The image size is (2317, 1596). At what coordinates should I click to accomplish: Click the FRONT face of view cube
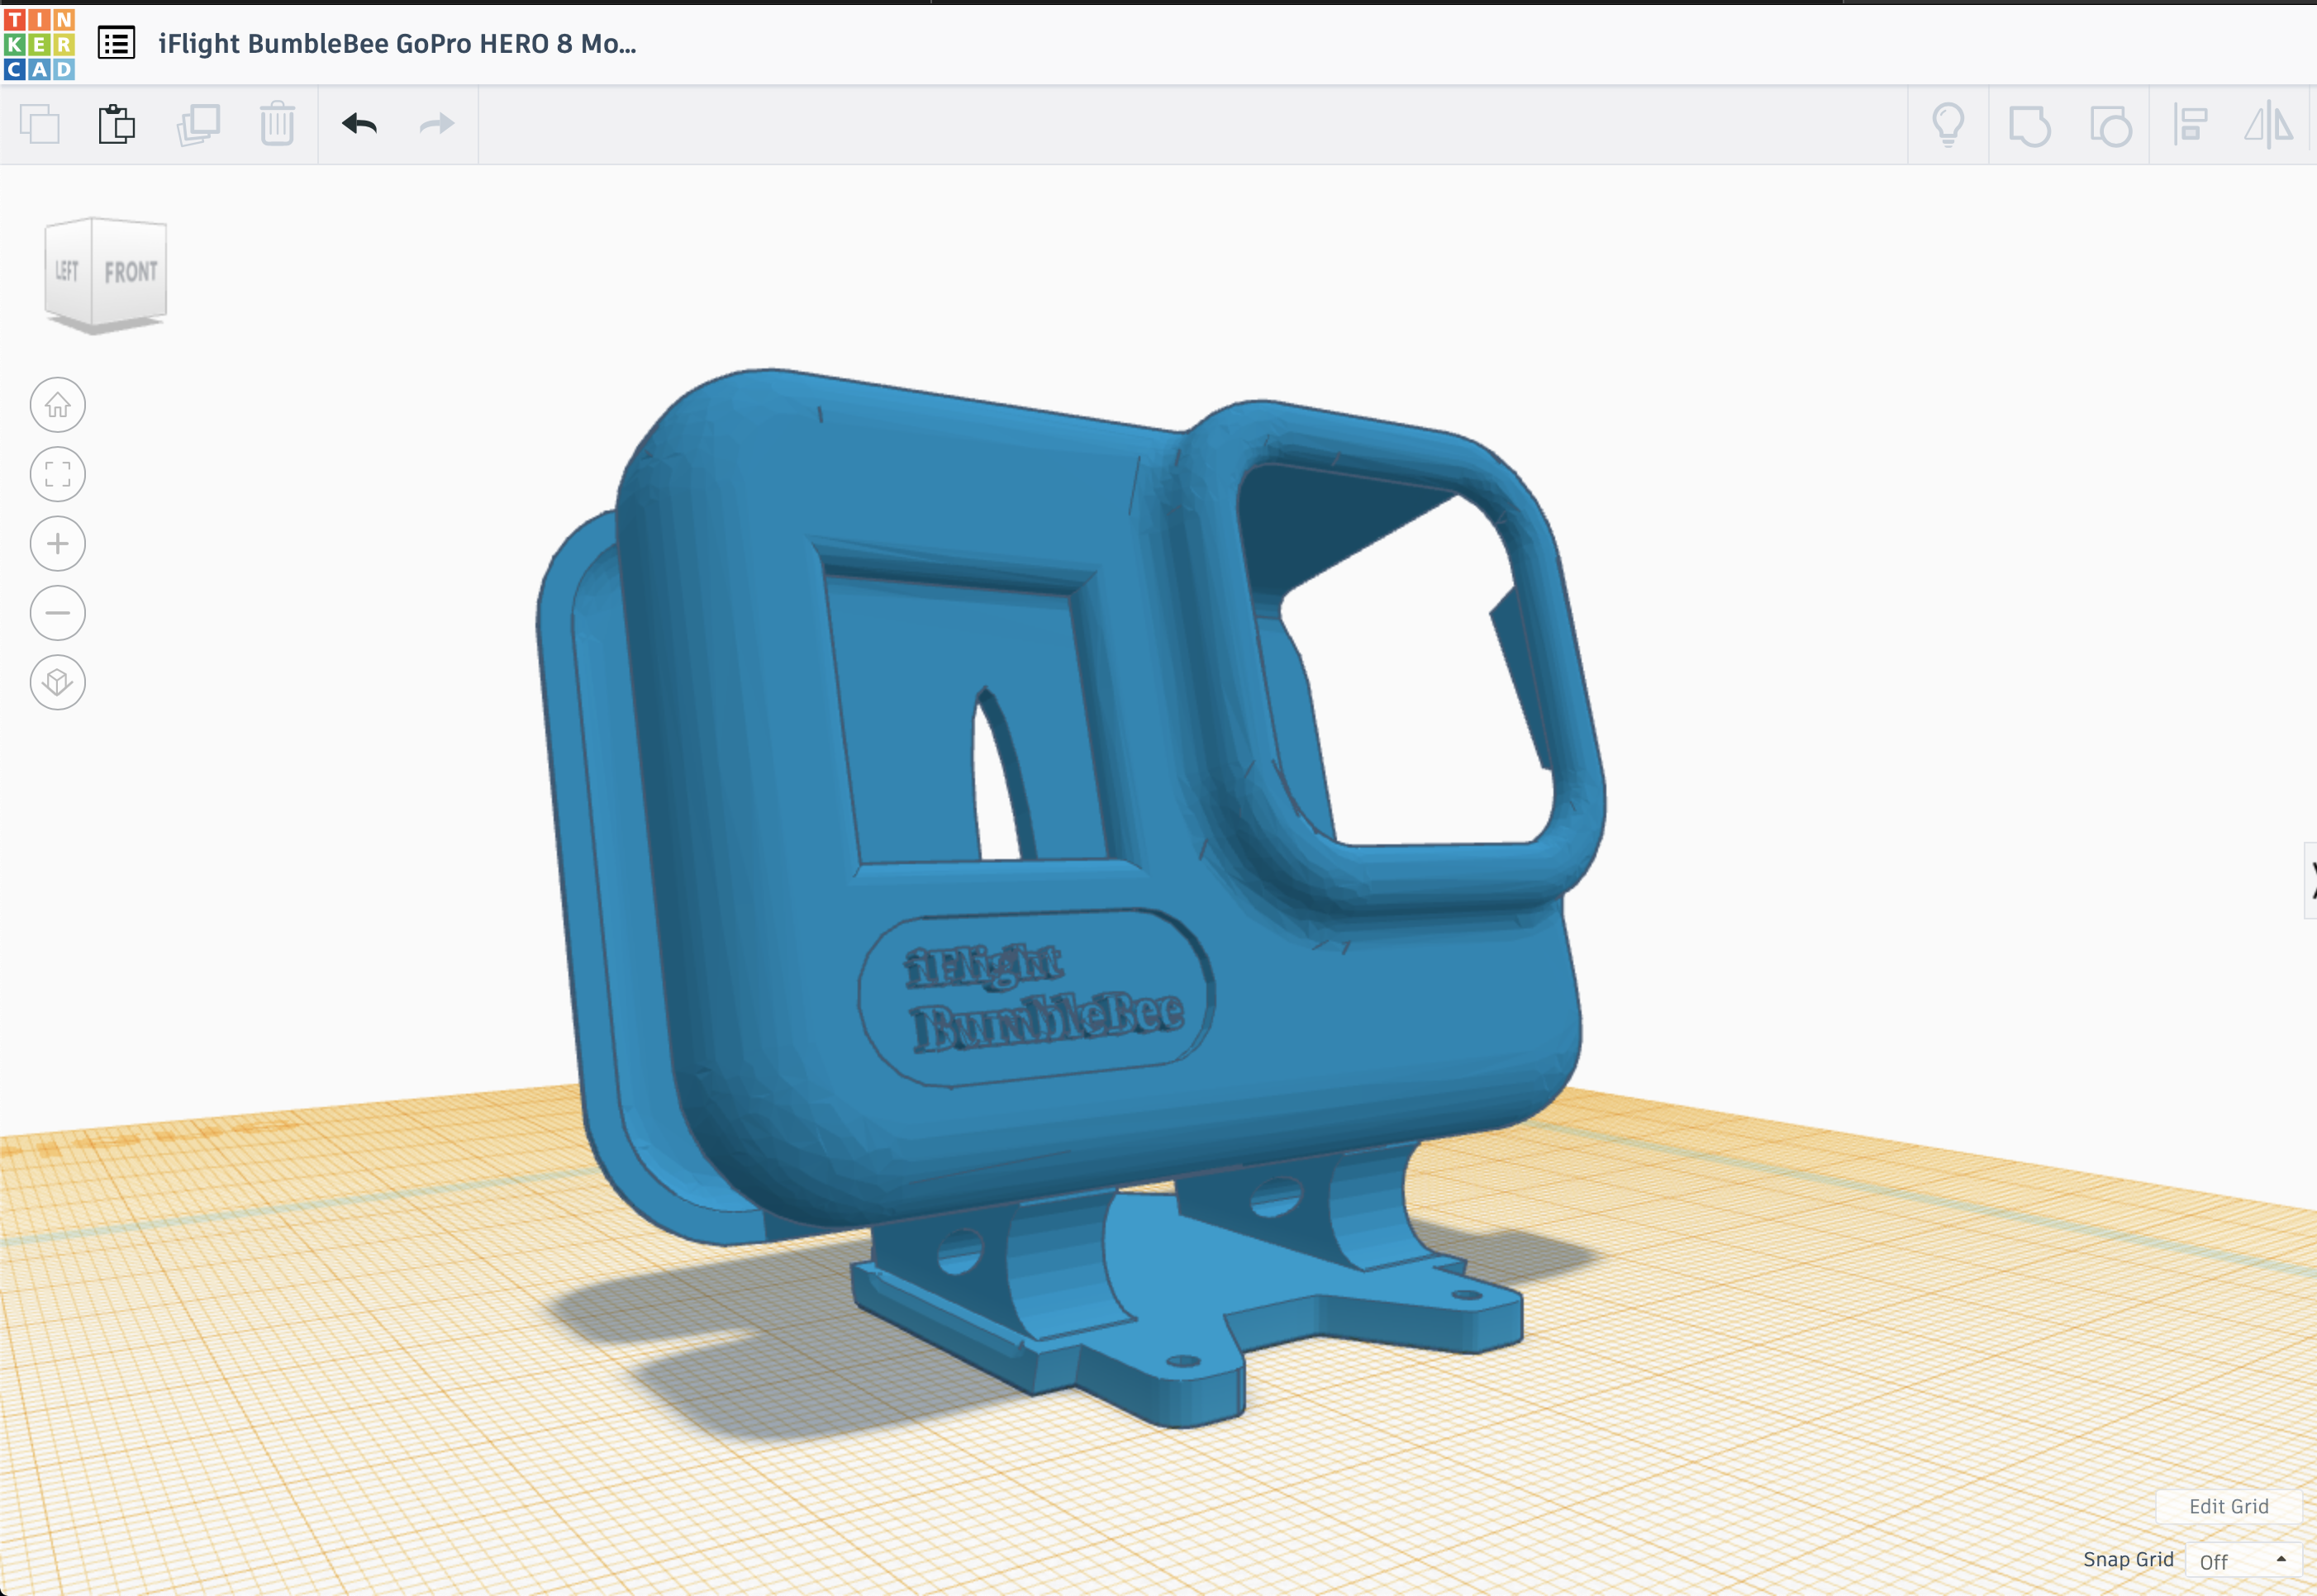tap(130, 272)
